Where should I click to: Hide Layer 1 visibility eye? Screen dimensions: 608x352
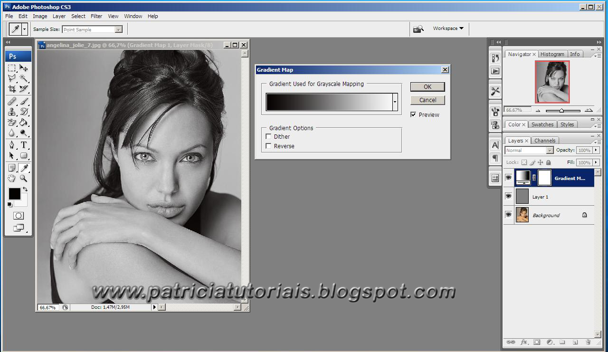(x=508, y=196)
